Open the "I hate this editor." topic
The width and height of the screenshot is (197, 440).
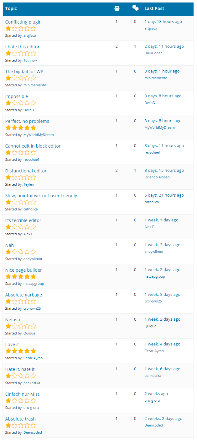click(23, 47)
